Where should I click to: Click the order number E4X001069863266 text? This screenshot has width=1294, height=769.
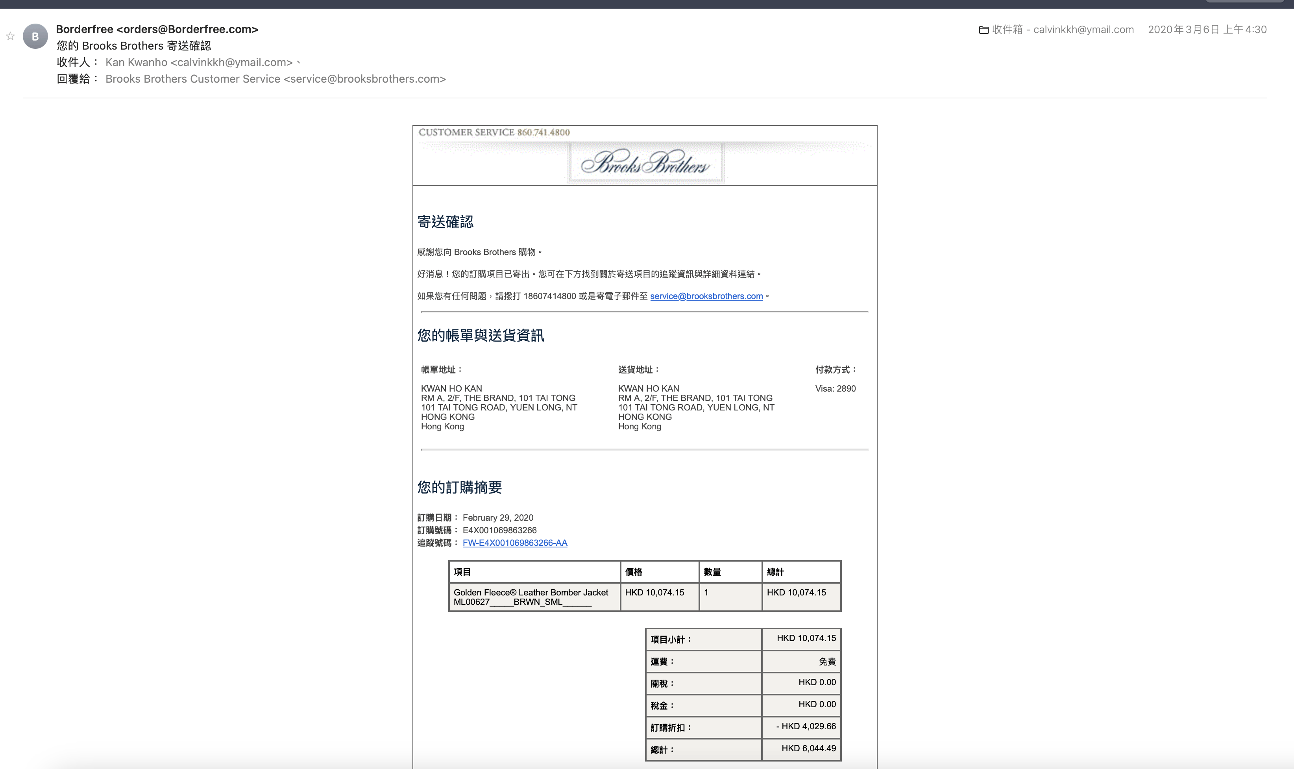click(x=499, y=530)
